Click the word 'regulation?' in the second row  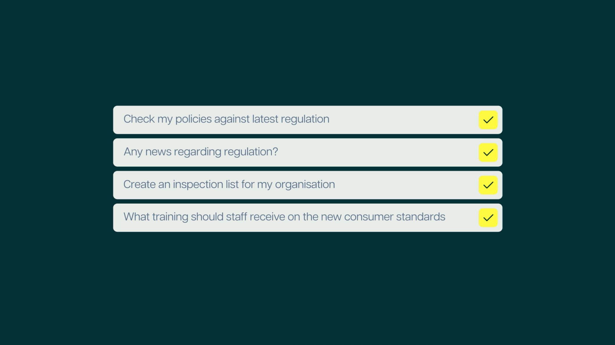251,152
